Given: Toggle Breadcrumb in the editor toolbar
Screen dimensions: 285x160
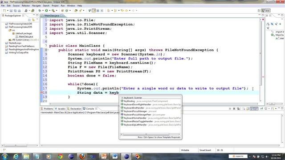Looking at the screenshot, I should pos(90,11).
